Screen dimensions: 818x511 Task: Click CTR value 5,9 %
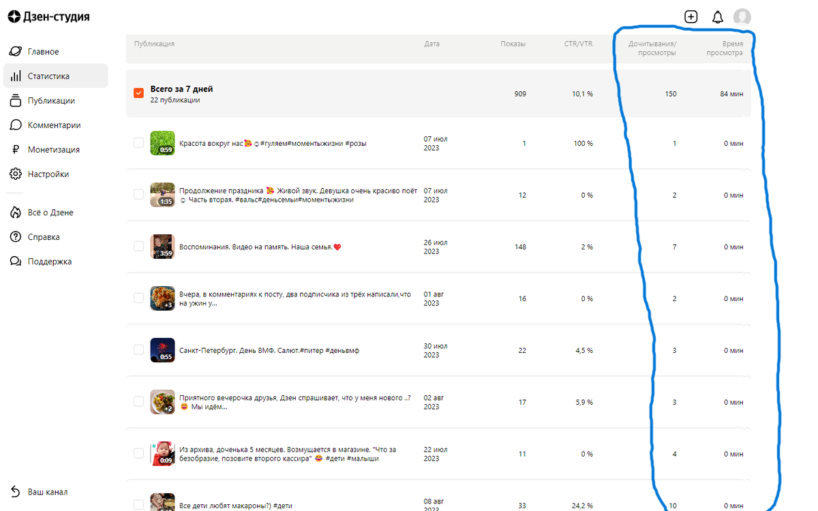pos(583,402)
